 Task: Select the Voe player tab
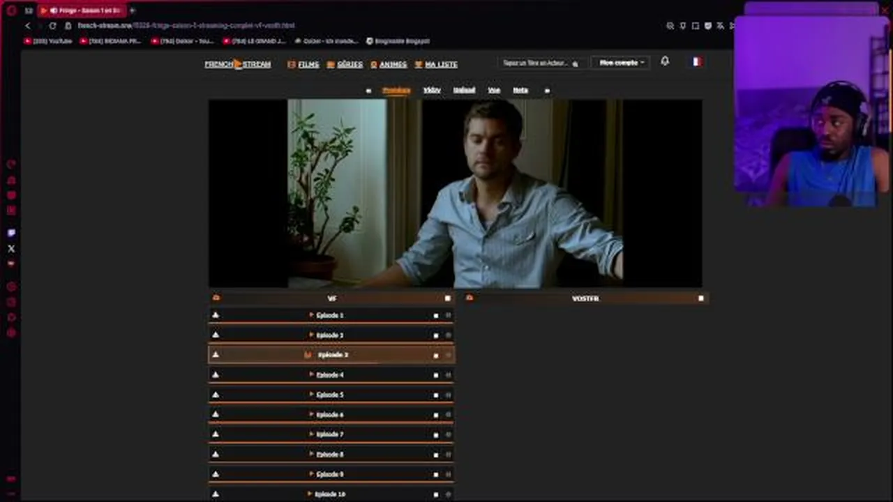(x=494, y=90)
